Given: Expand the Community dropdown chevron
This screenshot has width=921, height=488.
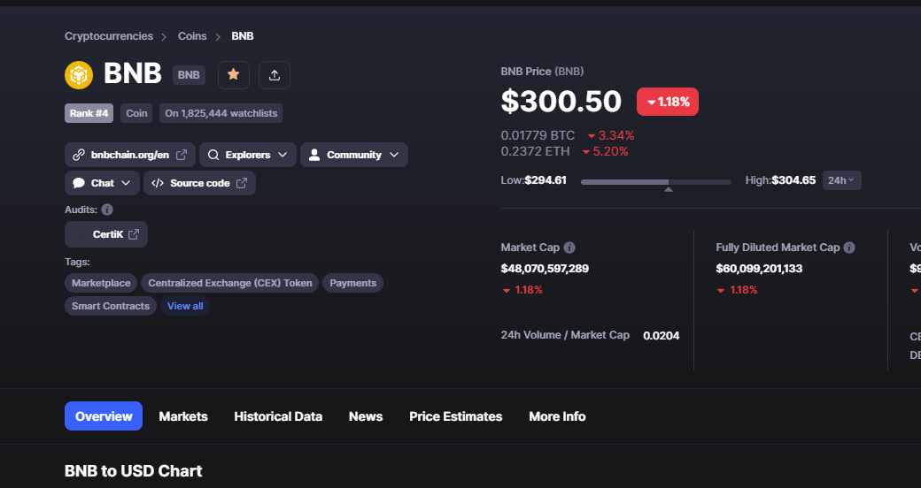Looking at the screenshot, I should click(394, 155).
